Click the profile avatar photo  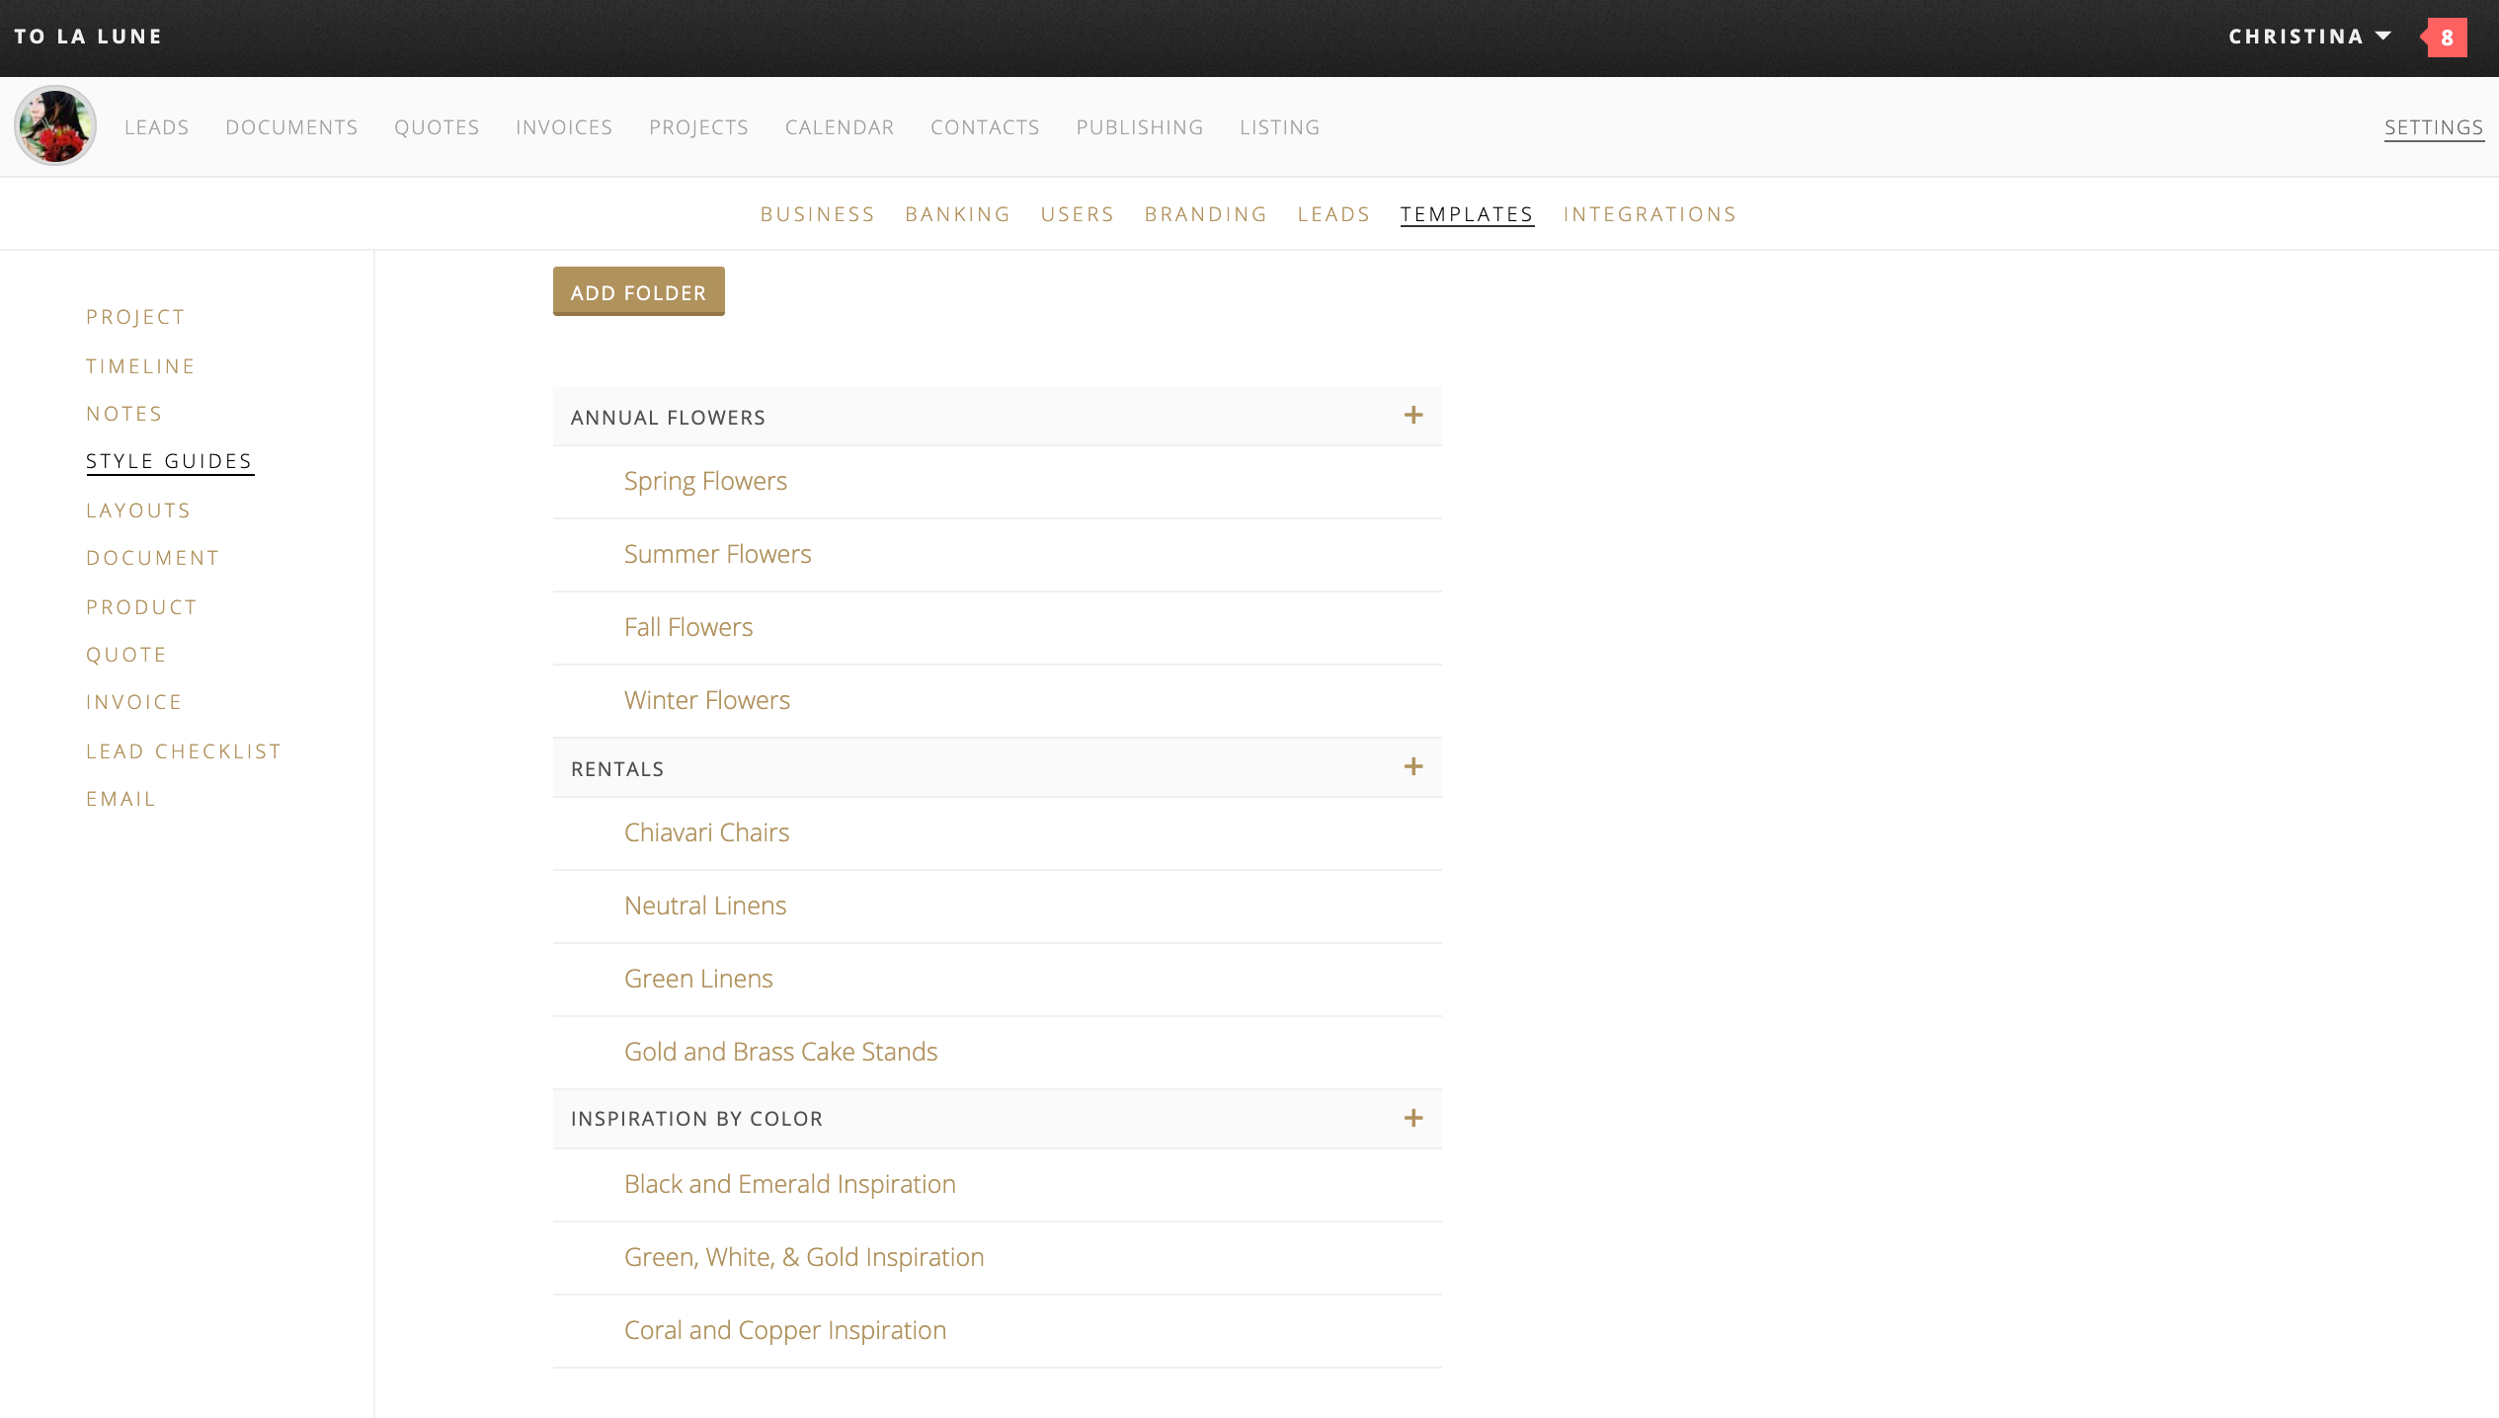point(55,126)
